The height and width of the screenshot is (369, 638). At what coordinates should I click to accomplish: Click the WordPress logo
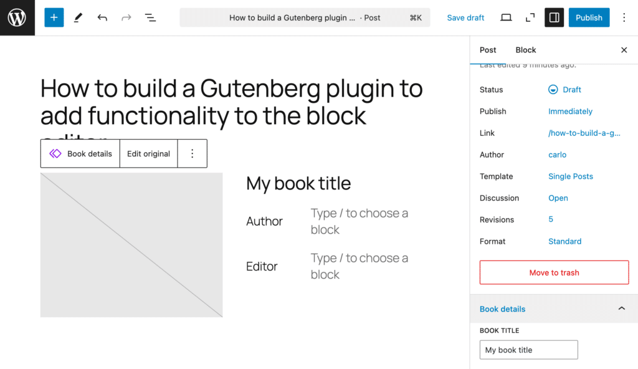(17, 17)
